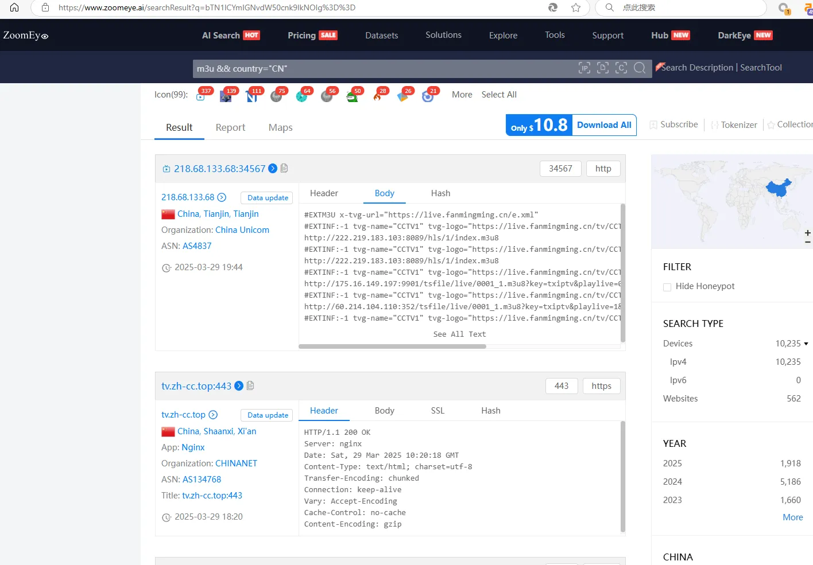The width and height of the screenshot is (813, 565).
Task: Open the Hash tab of the first result
Action: (440, 193)
